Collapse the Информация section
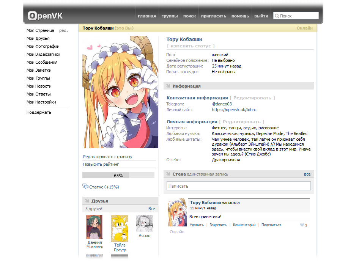 (168, 86)
